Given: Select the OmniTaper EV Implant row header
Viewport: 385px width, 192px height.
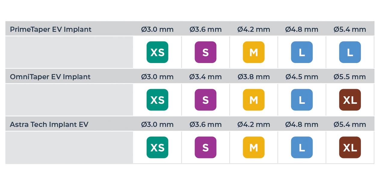Looking at the screenshot, I should tap(50, 77).
